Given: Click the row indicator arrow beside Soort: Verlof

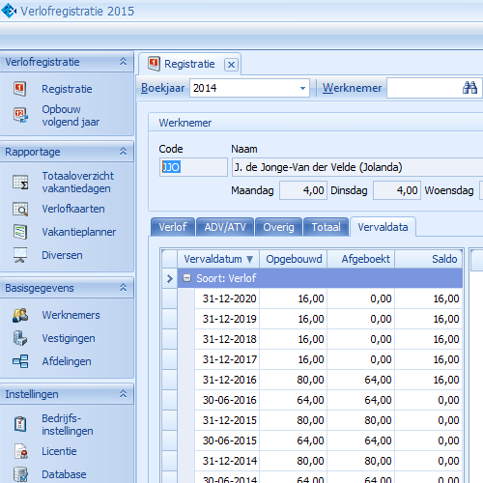Looking at the screenshot, I should (x=170, y=278).
